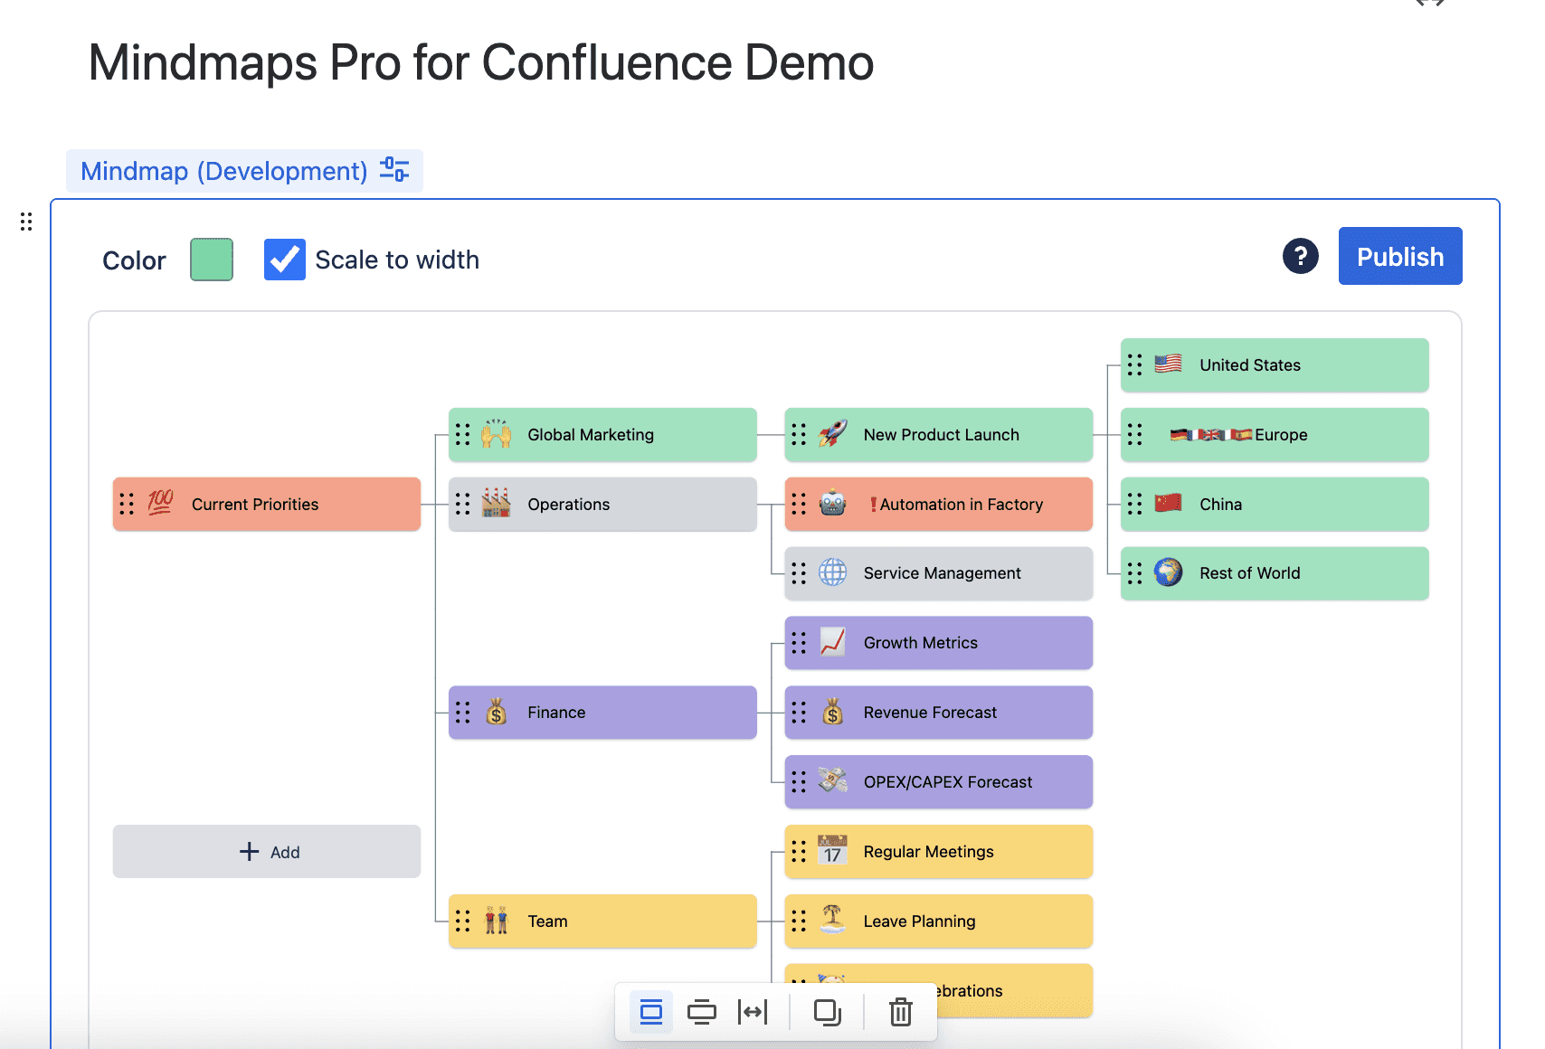This screenshot has height=1049, width=1545.
Task: Select the Service Management label
Action: point(943,573)
